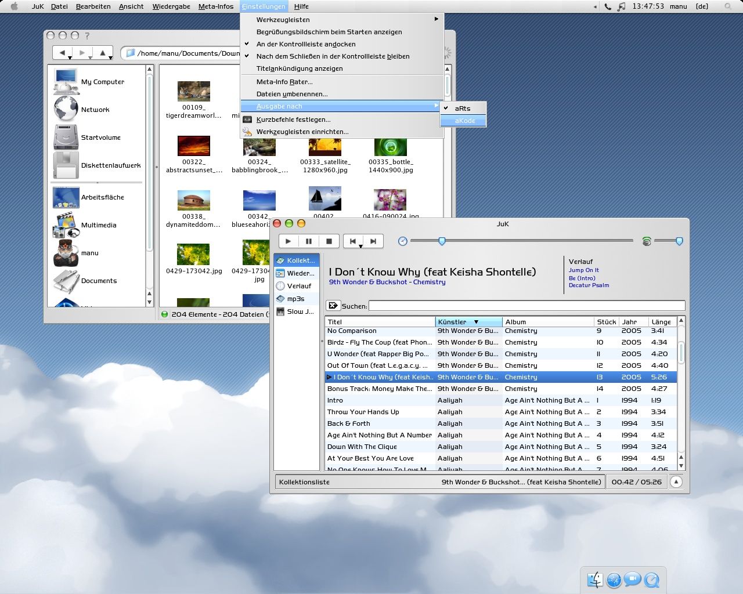Image resolution: width=743 pixels, height=594 pixels.
Task: Open Documents in file manager sidebar
Action: coord(85,281)
